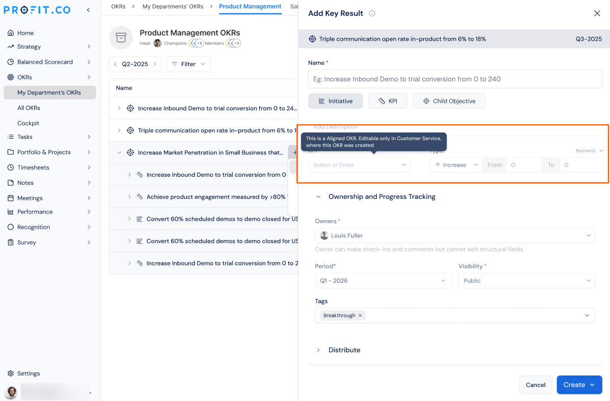610x401 pixels.
Task: Select the KPI type button
Action: 388,101
